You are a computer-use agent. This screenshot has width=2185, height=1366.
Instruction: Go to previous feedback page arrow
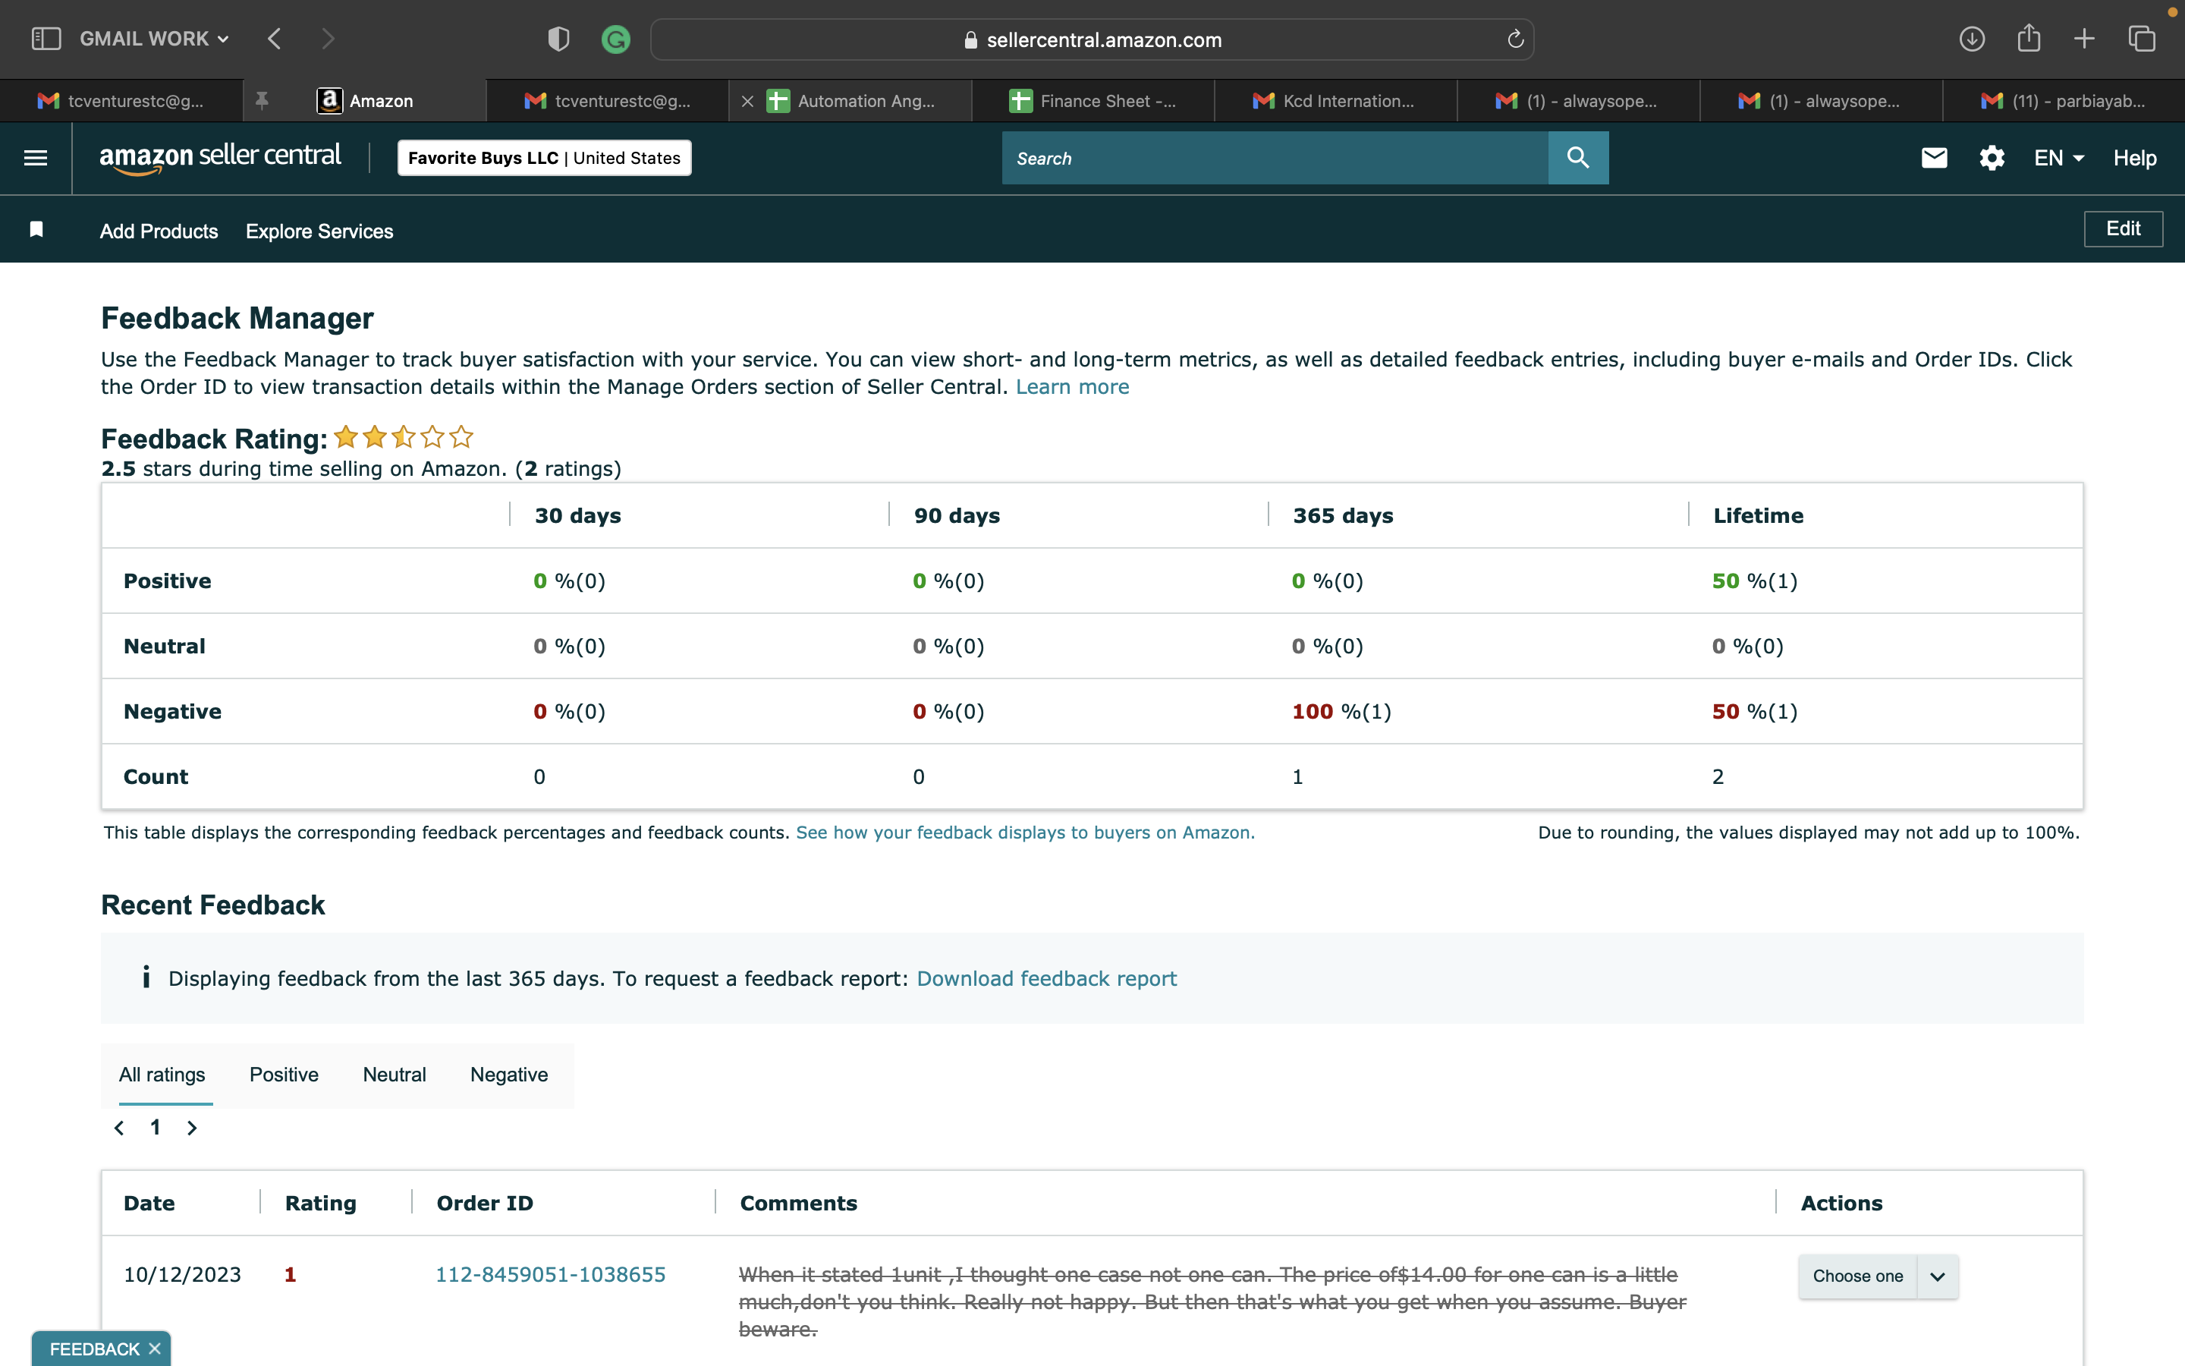119,1128
